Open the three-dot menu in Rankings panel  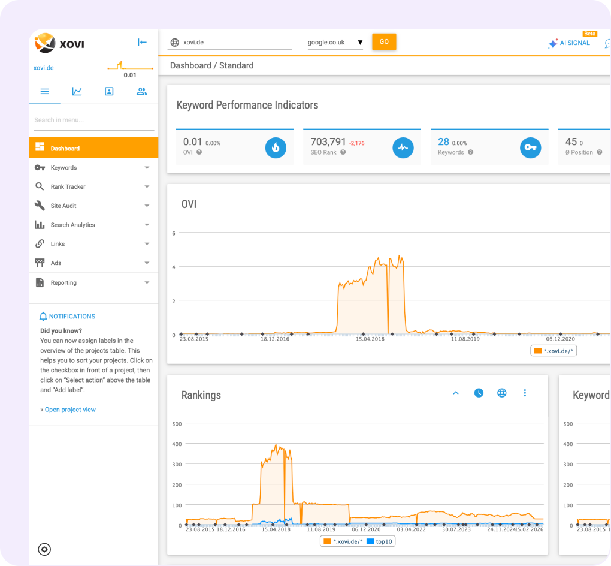tap(525, 393)
